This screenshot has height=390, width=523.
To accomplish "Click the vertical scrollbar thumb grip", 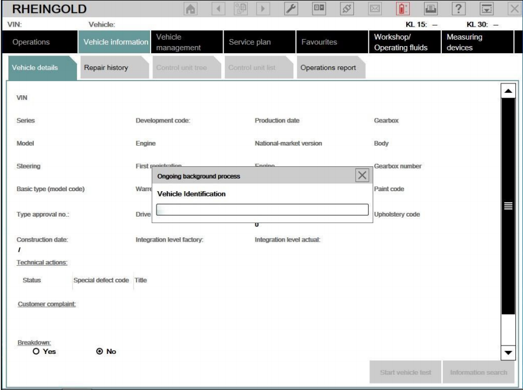I will coord(508,206).
